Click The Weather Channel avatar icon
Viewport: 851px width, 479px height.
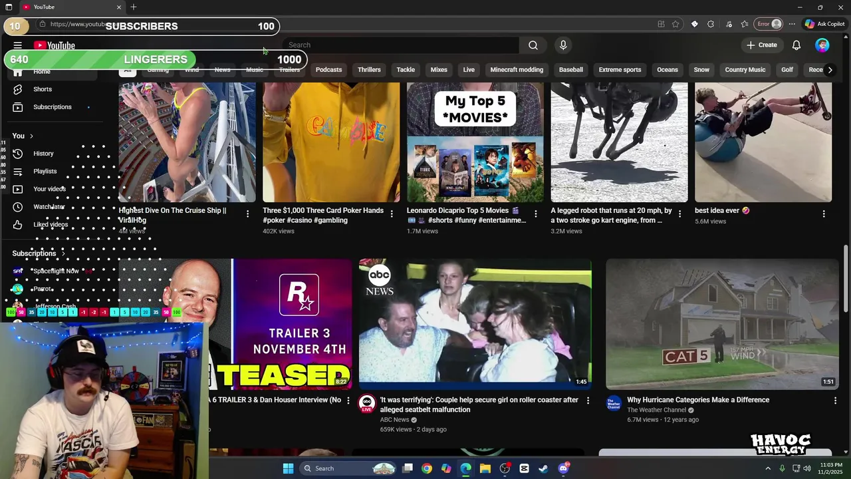tap(614, 403)
